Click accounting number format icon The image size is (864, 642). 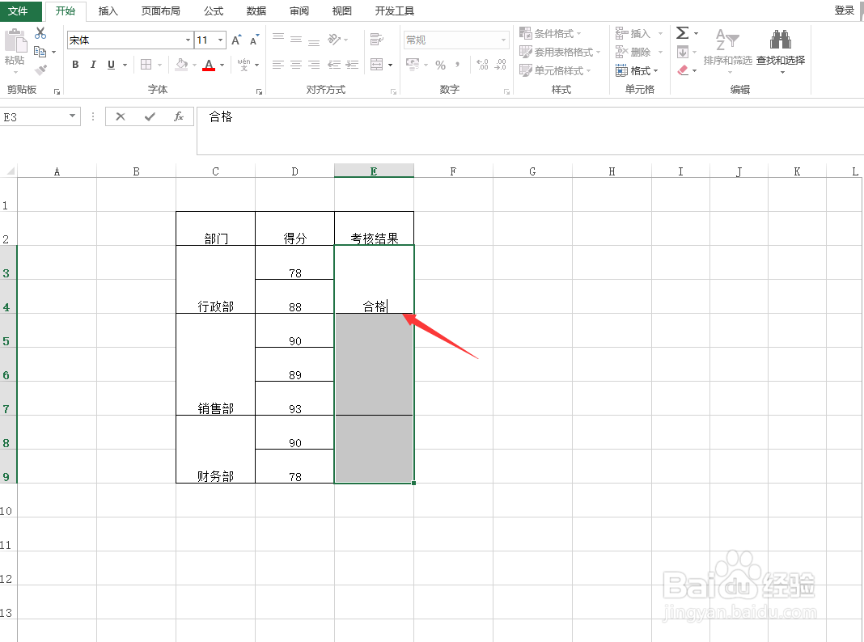point(413,65)
